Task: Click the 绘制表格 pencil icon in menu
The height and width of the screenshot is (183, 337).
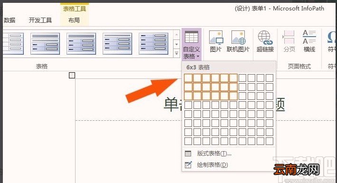Action: tap(188, 165)
